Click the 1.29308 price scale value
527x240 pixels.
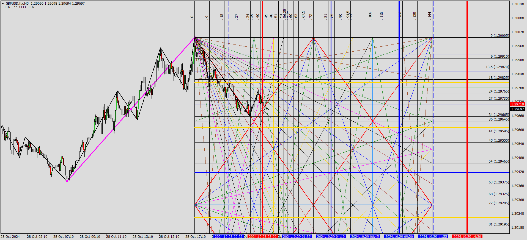point(518,200)
